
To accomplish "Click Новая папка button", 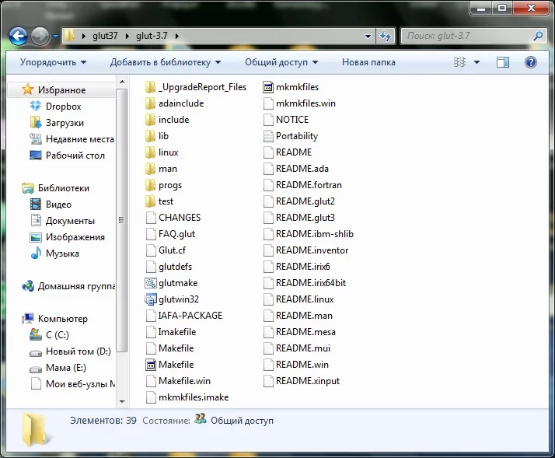I will point(368,62).
